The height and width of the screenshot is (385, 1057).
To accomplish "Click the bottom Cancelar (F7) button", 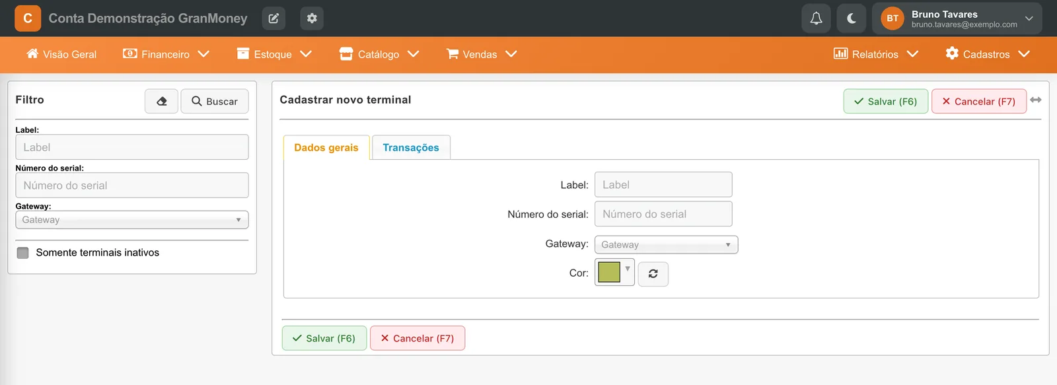I will tap(418, 338).
